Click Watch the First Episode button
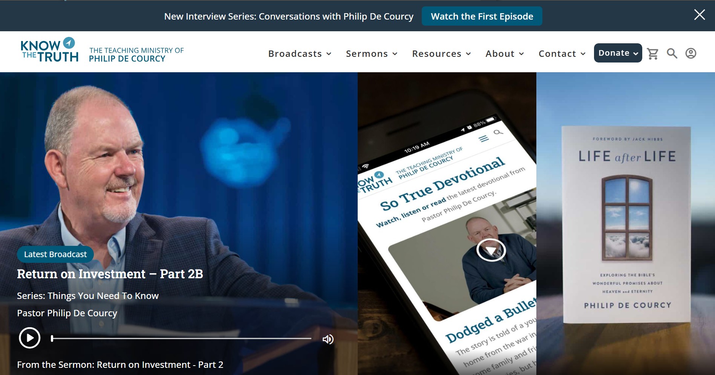 point(482,16)
